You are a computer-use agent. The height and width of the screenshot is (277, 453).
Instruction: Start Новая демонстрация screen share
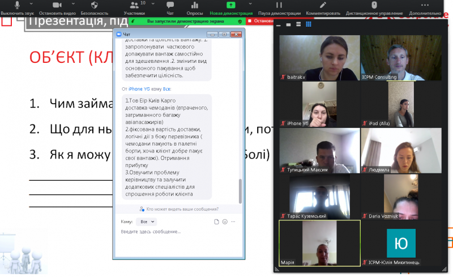click(x=231, y=8)
